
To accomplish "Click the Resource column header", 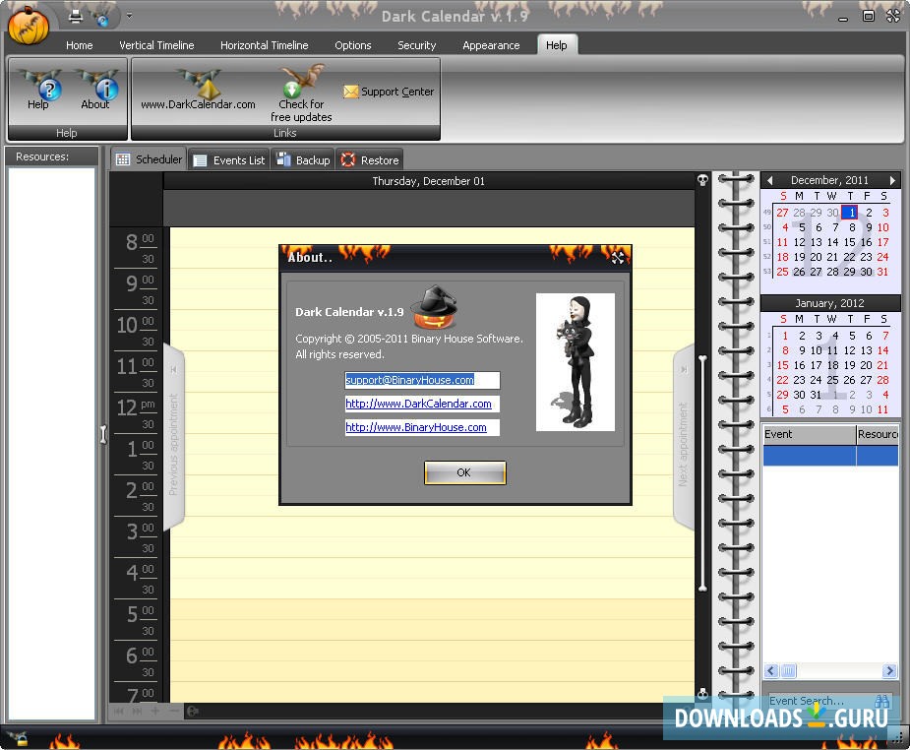I will [878, 434].
